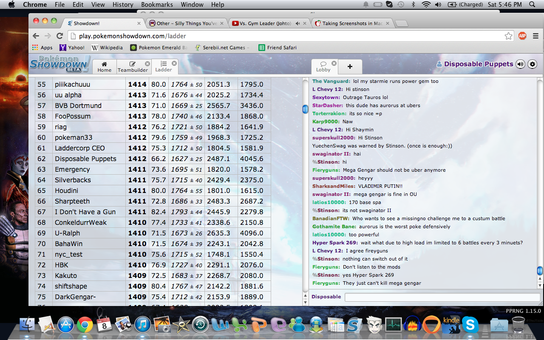Switch to the Lobby chat tab

pos(323,67)
